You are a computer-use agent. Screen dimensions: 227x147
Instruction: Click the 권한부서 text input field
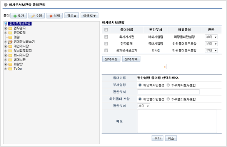pos(169,92)
